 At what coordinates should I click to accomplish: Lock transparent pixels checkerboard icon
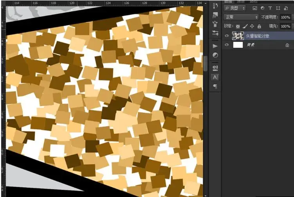tap(238, 27)
